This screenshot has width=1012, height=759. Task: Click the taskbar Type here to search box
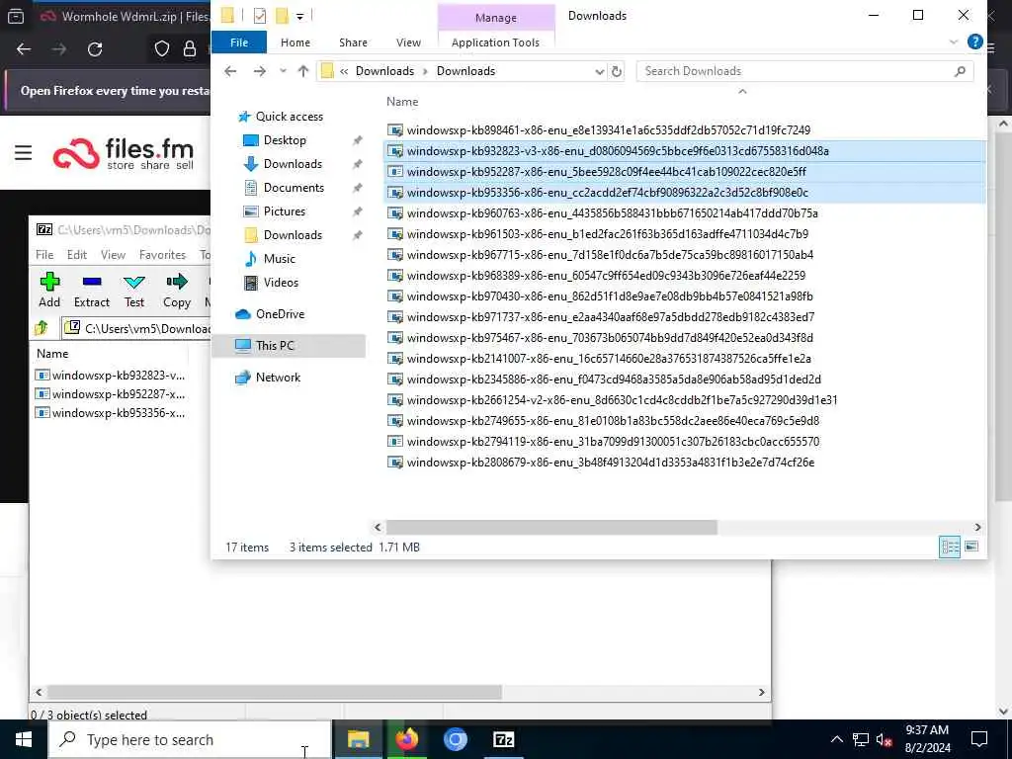tap(191, 739)
